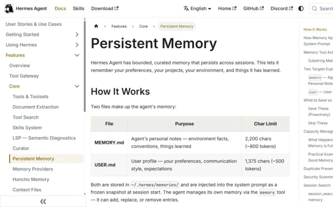Click the '2,200 chars (~800 tokens)' cell
This screenshot has height=207, width=333.
tap(265, 143)
